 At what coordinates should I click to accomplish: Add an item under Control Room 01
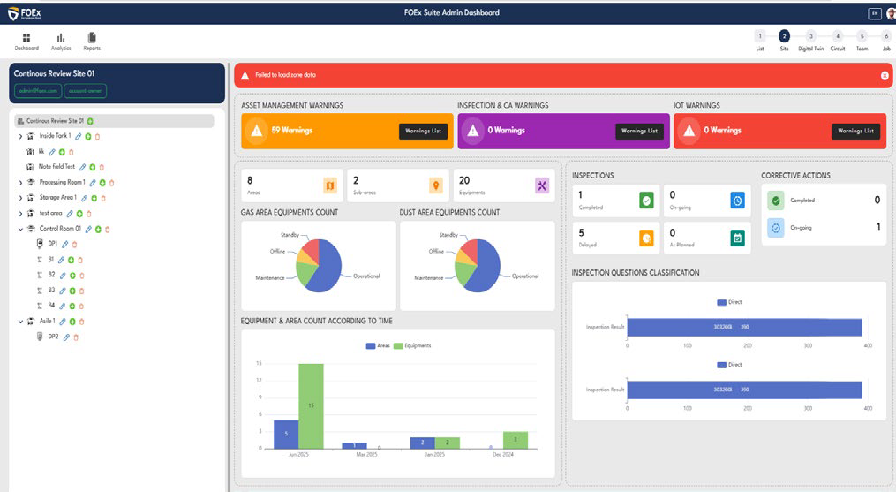tap(98, 230)
